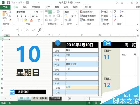Screen dimensions: 140x105
Task: Open the cell borders button
Action: pyautogui.click(x=18, y=20)
